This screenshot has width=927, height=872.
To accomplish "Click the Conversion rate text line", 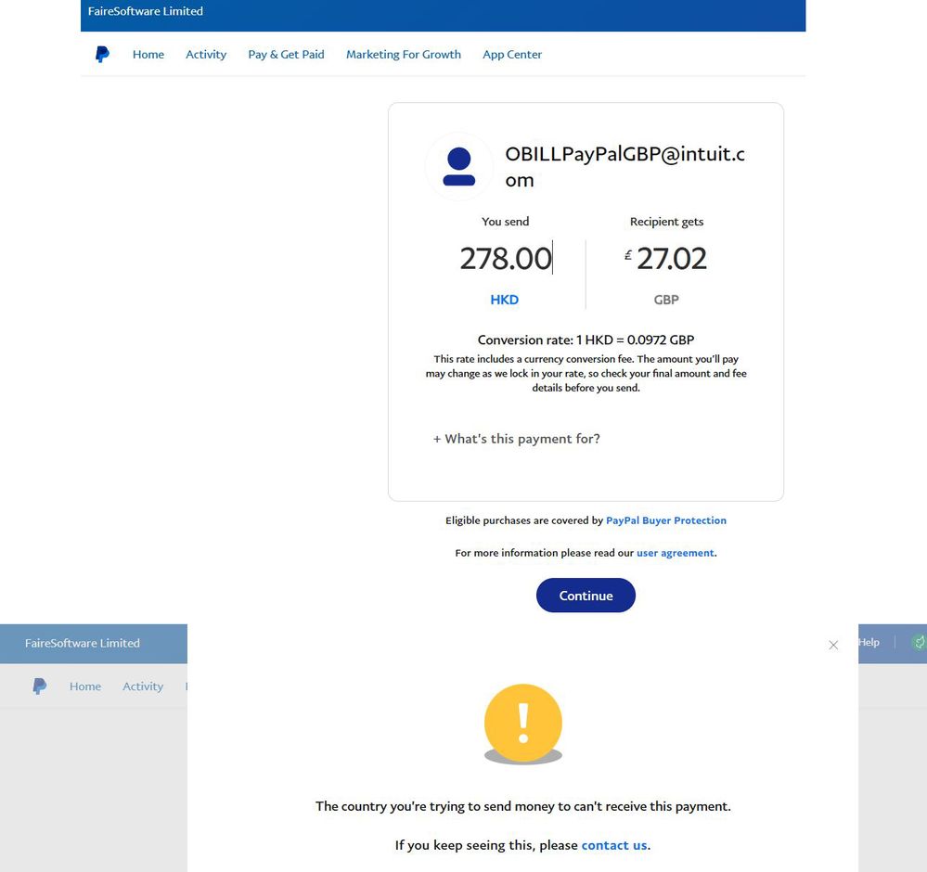I will click(x=586, y=340).
